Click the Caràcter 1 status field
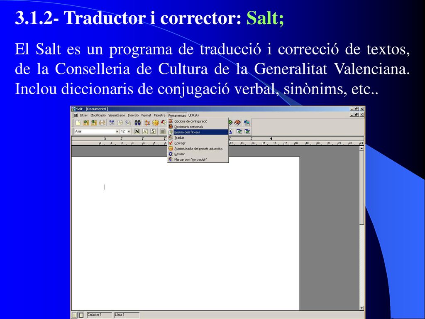The height and width of the screenshot is (319, 425). 99,315
